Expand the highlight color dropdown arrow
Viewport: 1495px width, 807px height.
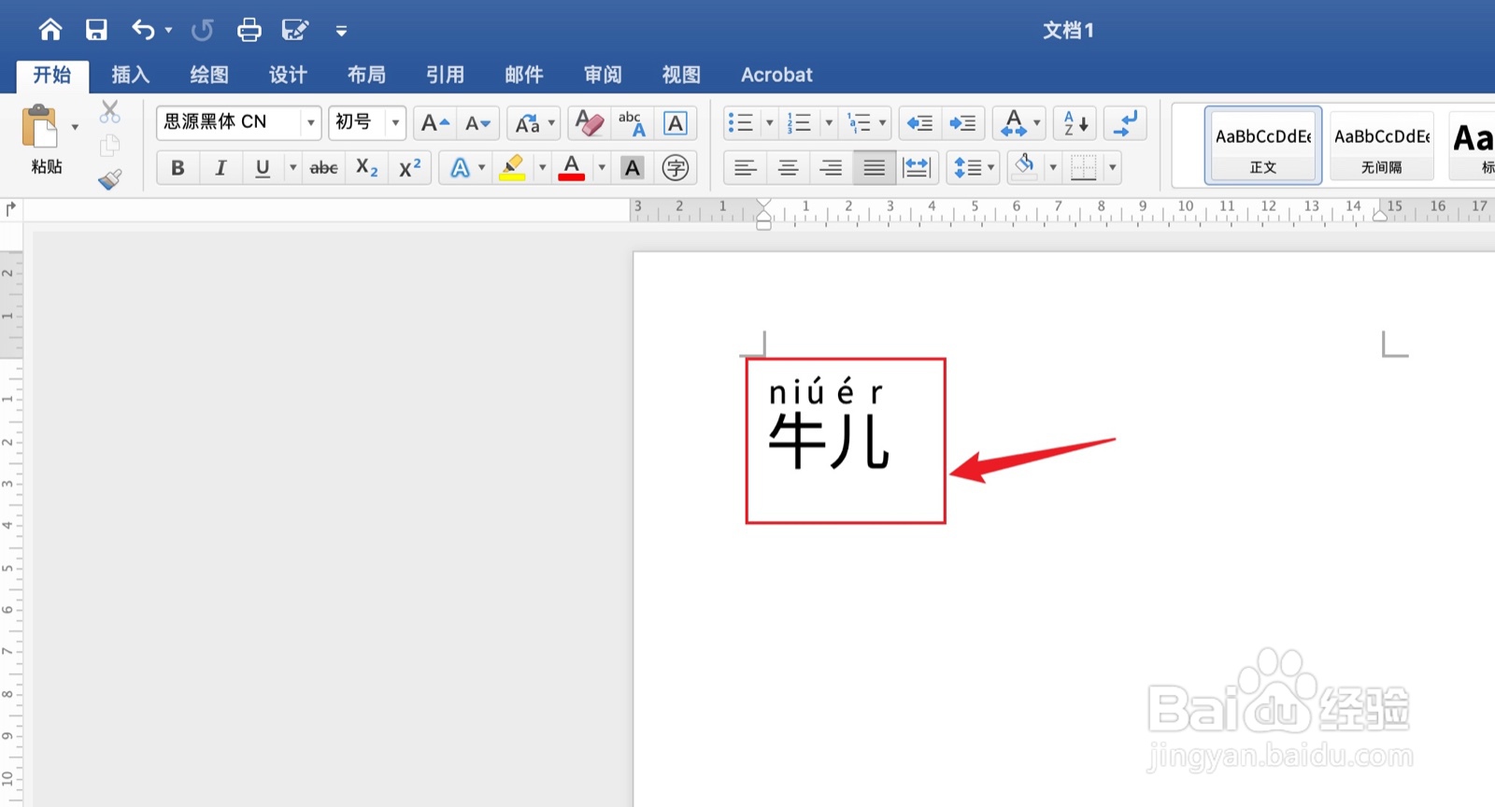542,168
